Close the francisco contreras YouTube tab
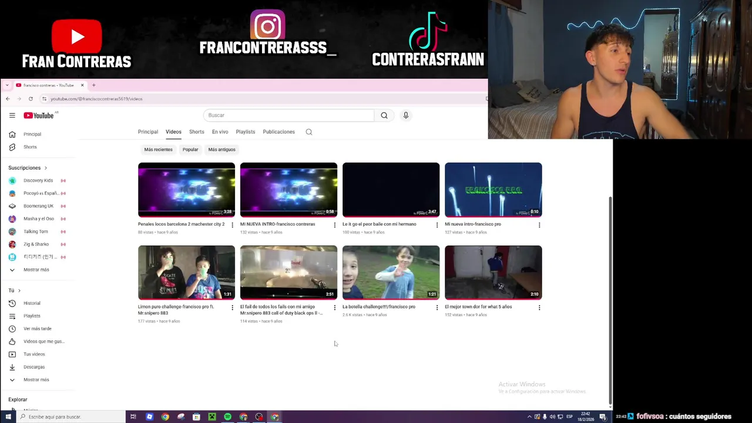Screen dimensions: 752x423 [x=82, y=85]
